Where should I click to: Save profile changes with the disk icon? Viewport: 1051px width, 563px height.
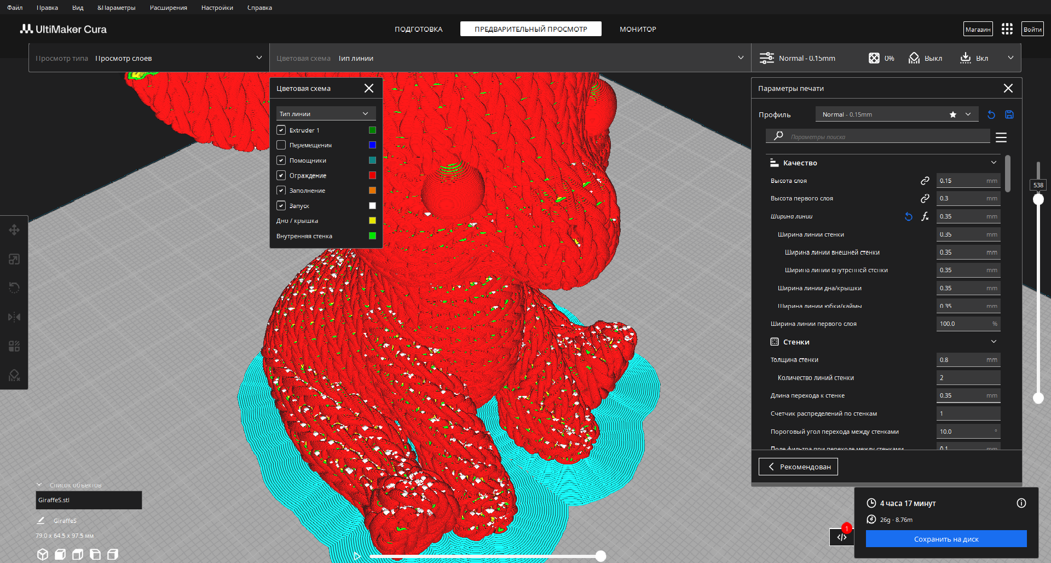1009,114
